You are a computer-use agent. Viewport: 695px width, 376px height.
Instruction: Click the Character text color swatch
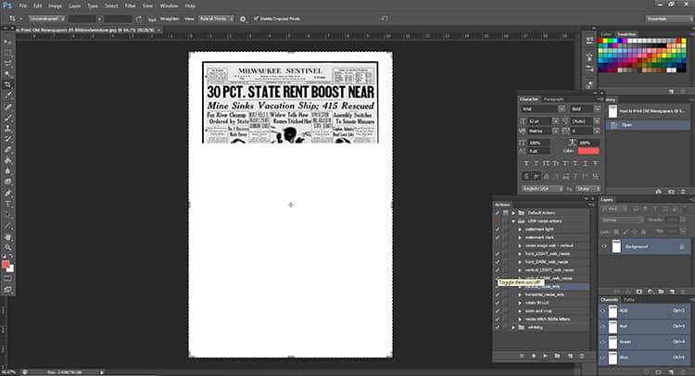pos(588,151)
